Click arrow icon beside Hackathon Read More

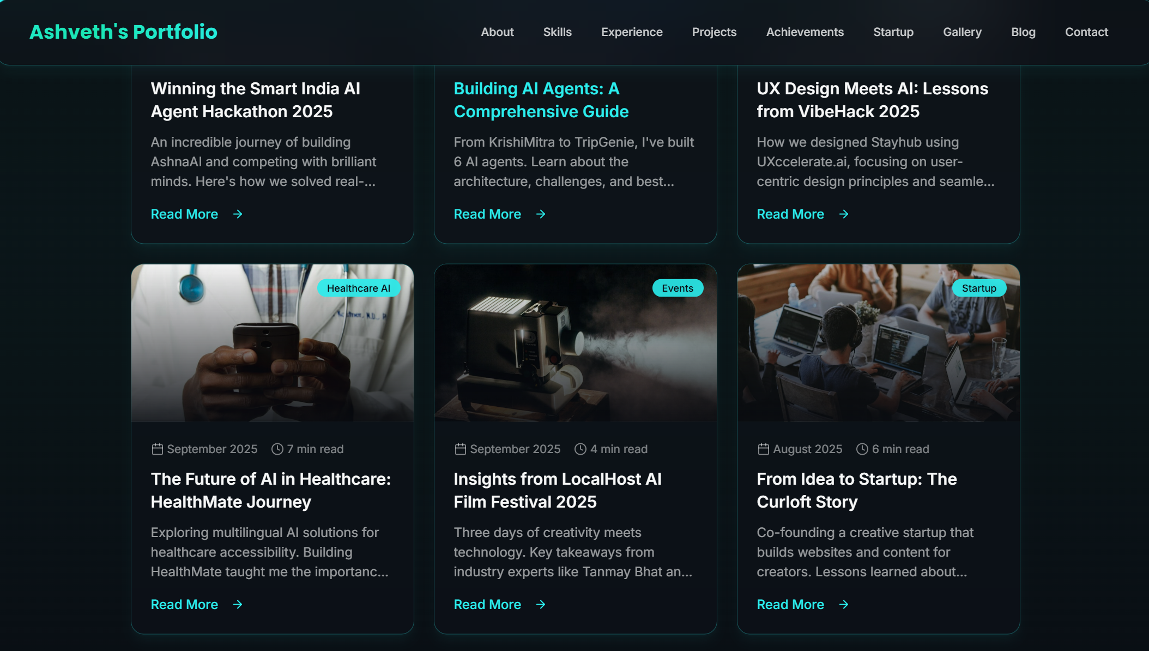tap(238, 214)
